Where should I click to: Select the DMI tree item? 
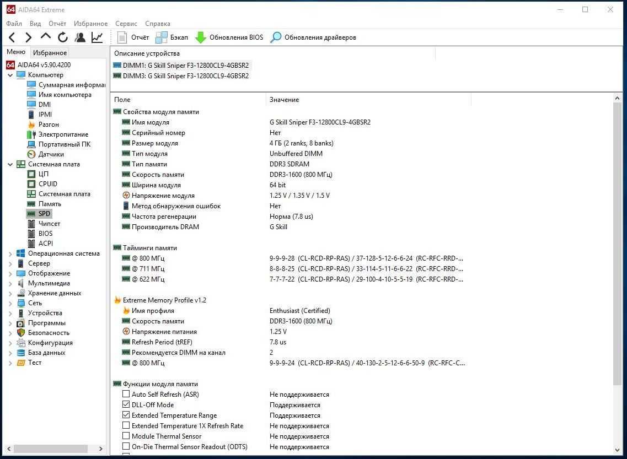point(44,105)
